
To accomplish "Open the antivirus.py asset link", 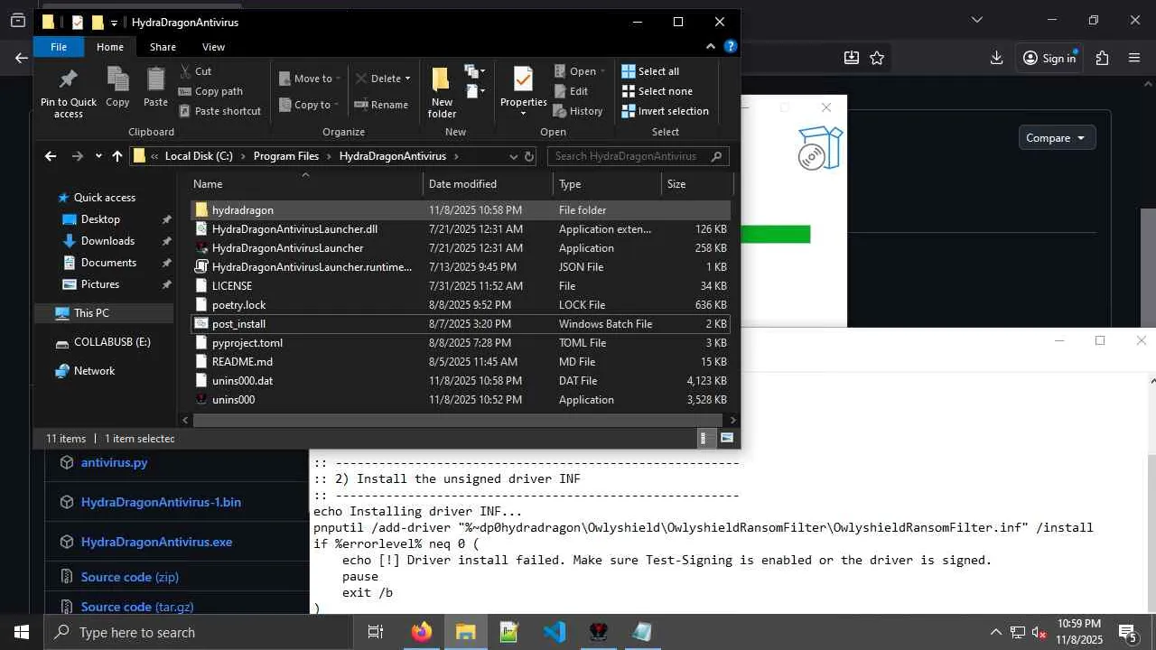I will 114,462.
